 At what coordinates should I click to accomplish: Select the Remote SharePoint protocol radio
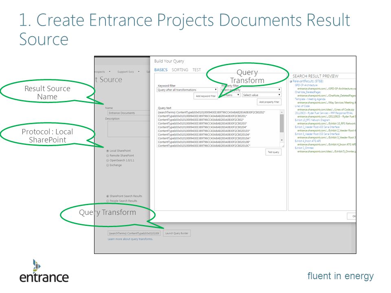(108, 155)
